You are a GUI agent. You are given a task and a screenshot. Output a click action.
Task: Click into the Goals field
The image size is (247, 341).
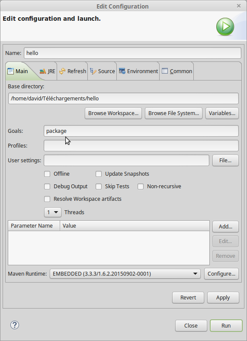(x=141, y=131)
